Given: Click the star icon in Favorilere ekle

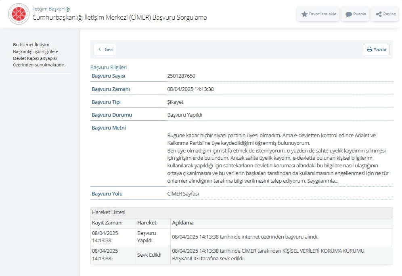Looking at the screenshot, I should pyautogui.click(x=304, y=14).
